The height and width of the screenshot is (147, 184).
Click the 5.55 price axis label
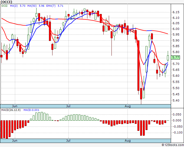[x=176, y=82]
